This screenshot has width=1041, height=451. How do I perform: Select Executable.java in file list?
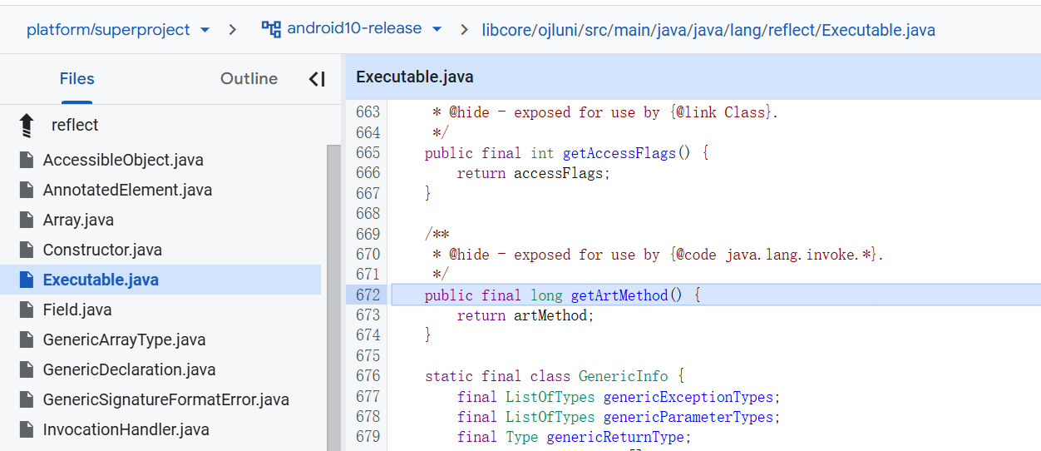click(101, 280)
